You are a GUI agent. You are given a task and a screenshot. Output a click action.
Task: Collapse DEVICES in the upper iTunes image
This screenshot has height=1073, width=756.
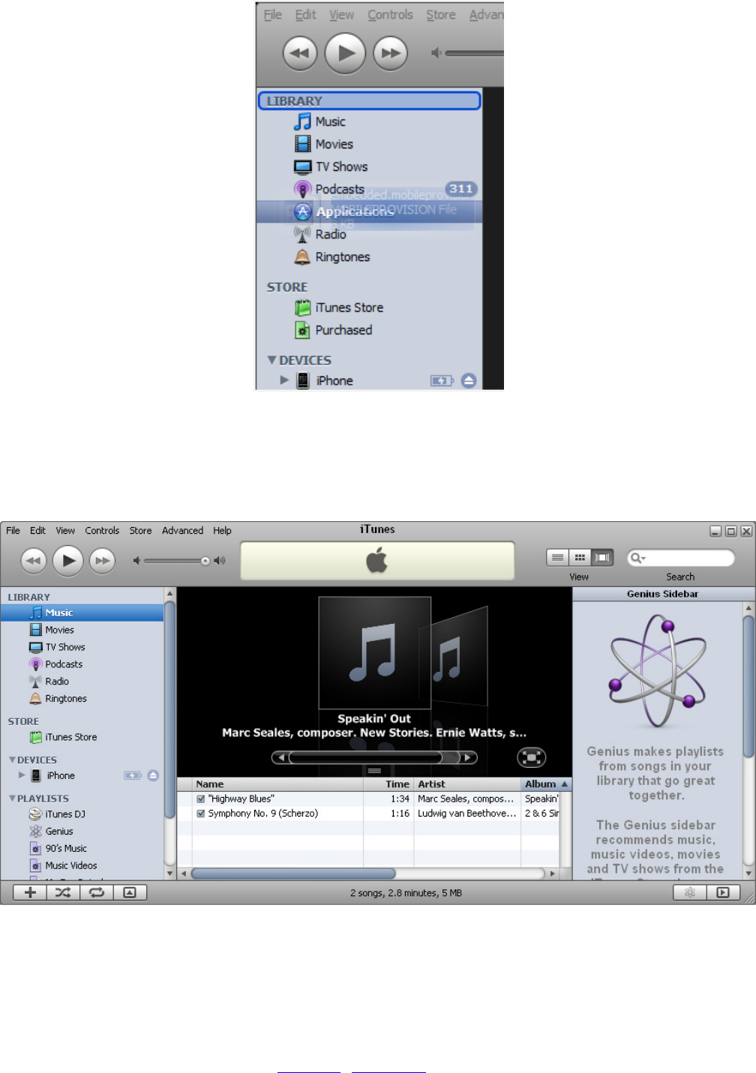tap(271, 361)
